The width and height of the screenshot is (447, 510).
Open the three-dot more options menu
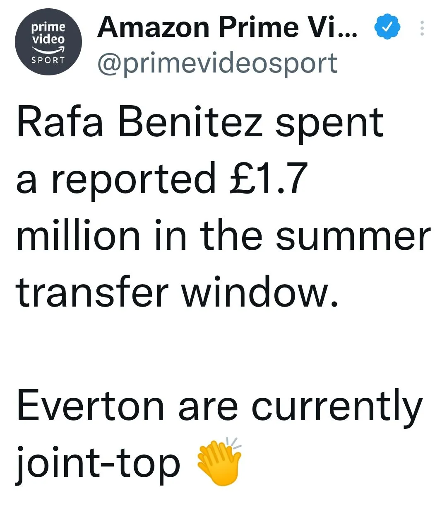point(422,28)
